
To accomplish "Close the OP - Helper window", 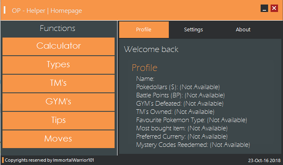I will [x=274, y=8].
